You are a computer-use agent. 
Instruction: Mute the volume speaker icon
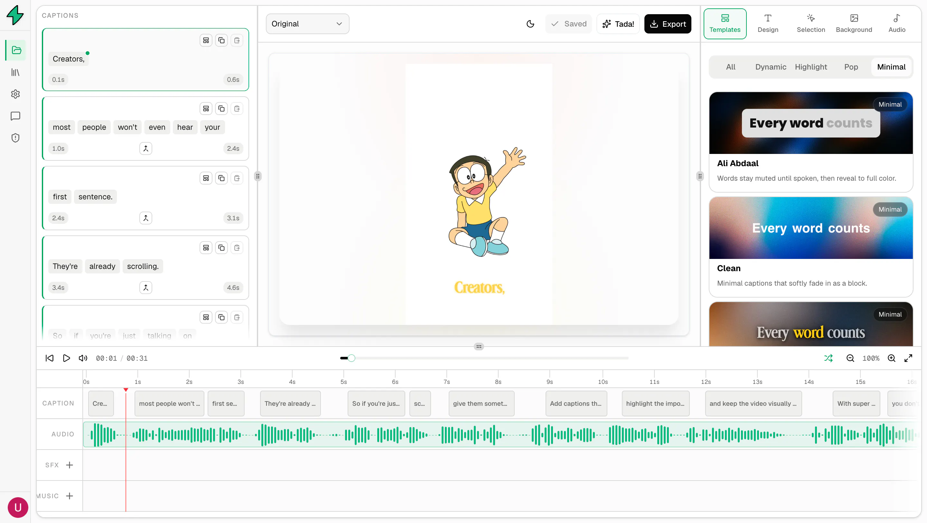pyautogui.click(x=83, y=358)
